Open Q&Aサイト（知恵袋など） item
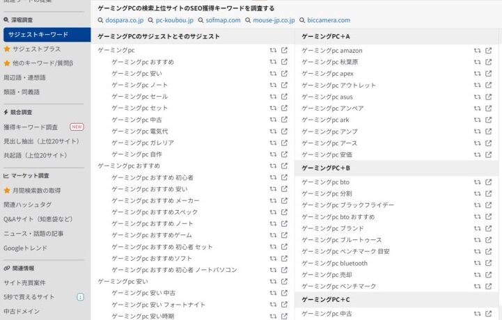The height and width of the screenshot is (320, 502). coord(38,219)
